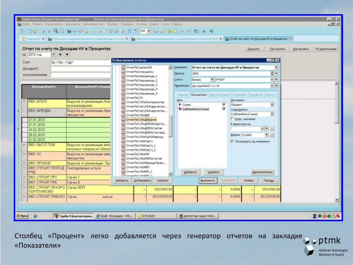Image resolution: width=353 pixels, height=265 pixels.
Task: Click the Построить button
Action: pyautogui.click(x=278, y=49)
